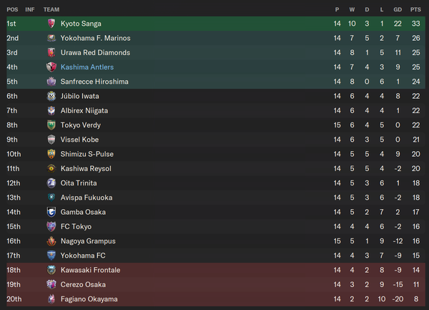Viewport: 429px width, 310px height.
Task: Sort by the POS column header
Action: coord(12,9)
